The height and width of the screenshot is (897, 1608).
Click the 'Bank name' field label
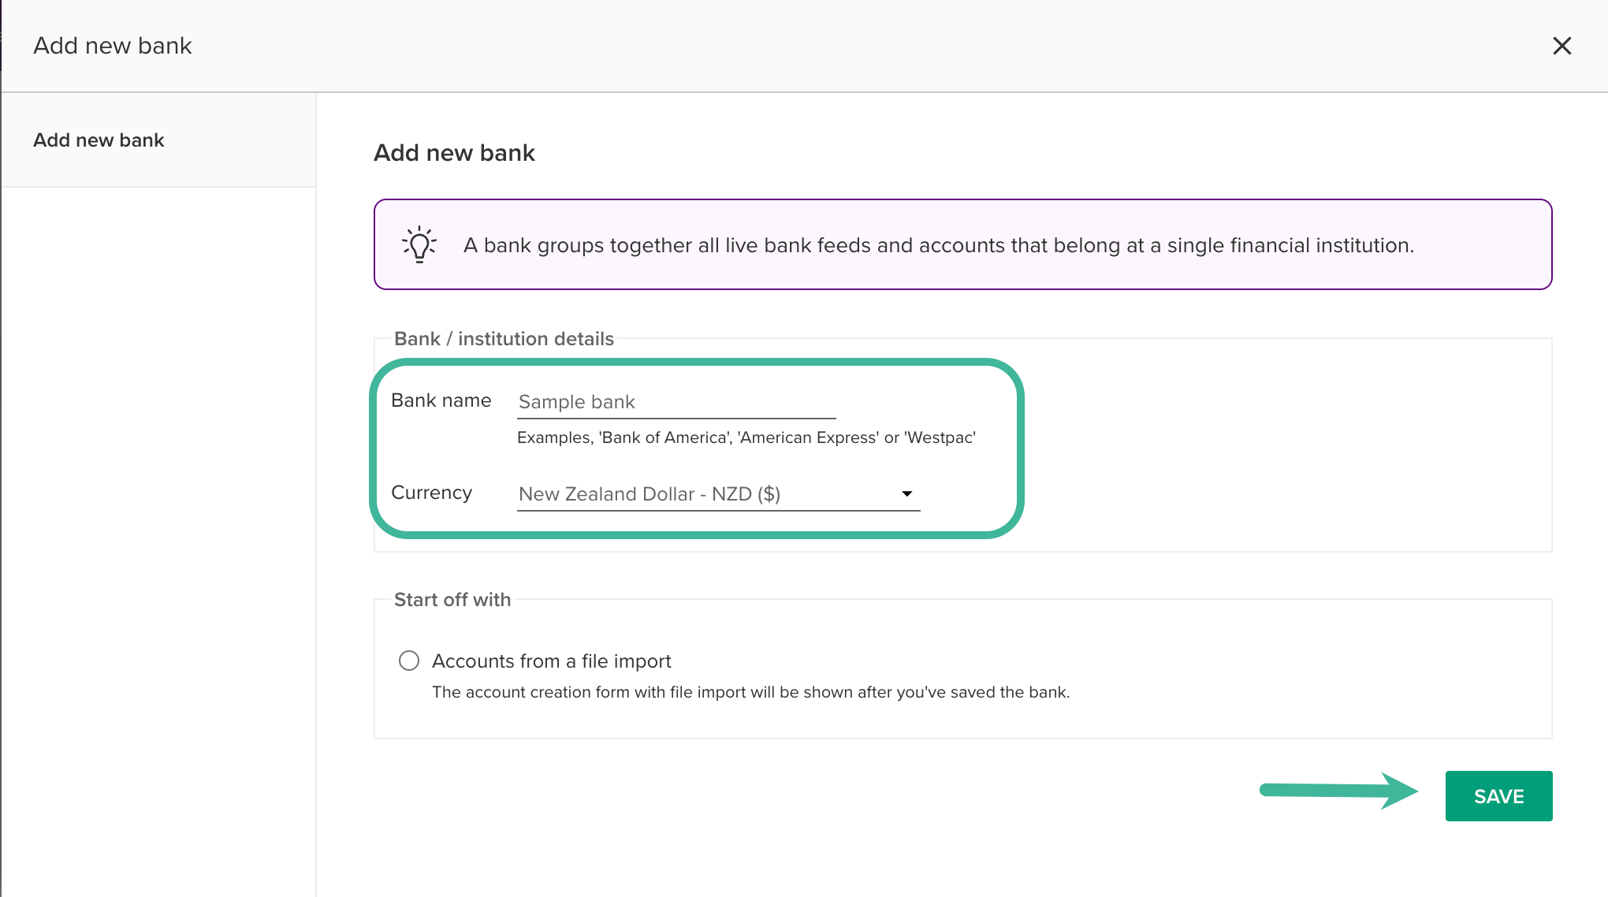pyautogui.click(x=441, y=400)
